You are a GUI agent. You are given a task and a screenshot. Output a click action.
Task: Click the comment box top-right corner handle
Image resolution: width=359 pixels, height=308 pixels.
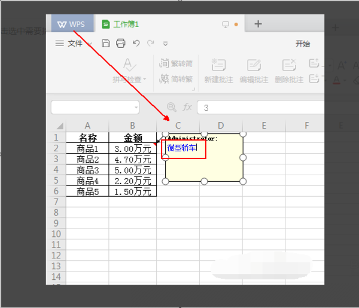[x=243, y=134]
